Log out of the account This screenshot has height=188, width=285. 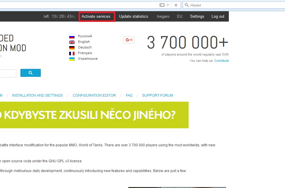coord(218,16)
